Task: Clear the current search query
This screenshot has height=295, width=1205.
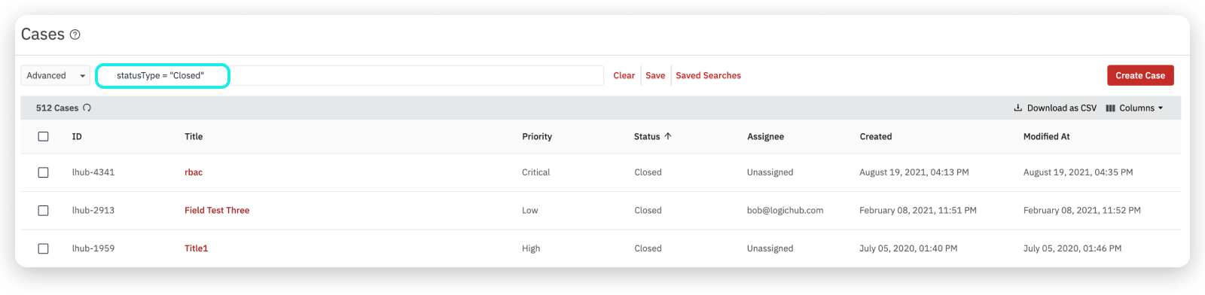Action: pos(624,75)
